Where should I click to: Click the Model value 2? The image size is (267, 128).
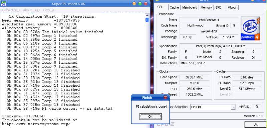(220, 52)
